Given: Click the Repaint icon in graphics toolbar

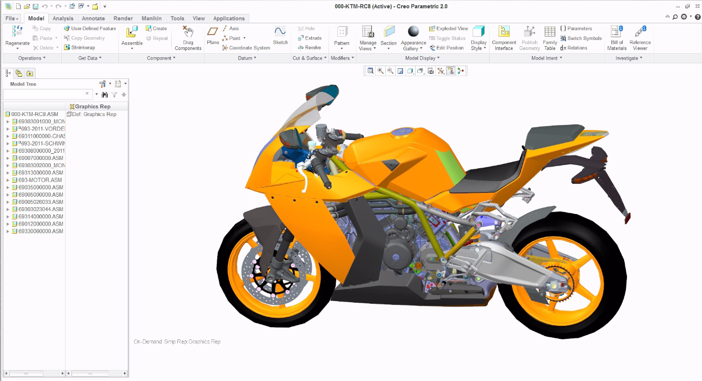Looking at the screenshot, I should click(400, 71).
